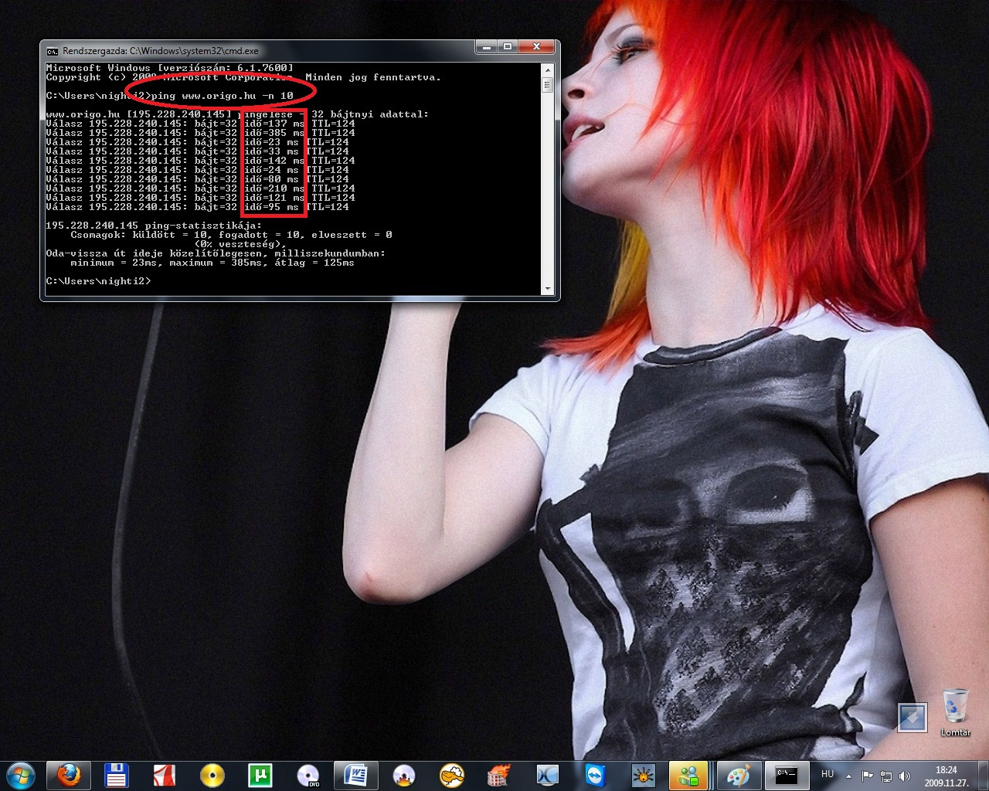Click the 'Csomagok: küldött = 10' statistics line

click(x=231, y=235)
